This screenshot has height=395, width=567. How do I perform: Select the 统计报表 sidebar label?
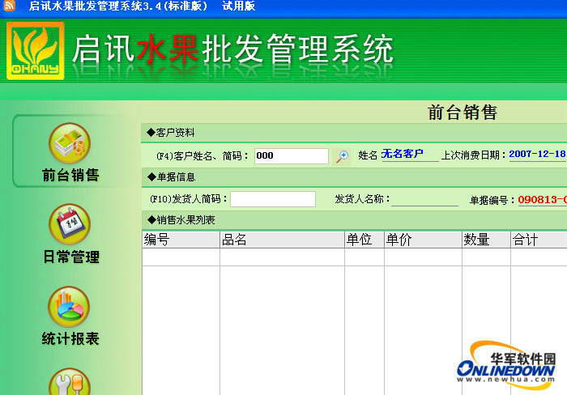(x=70, y=338)
